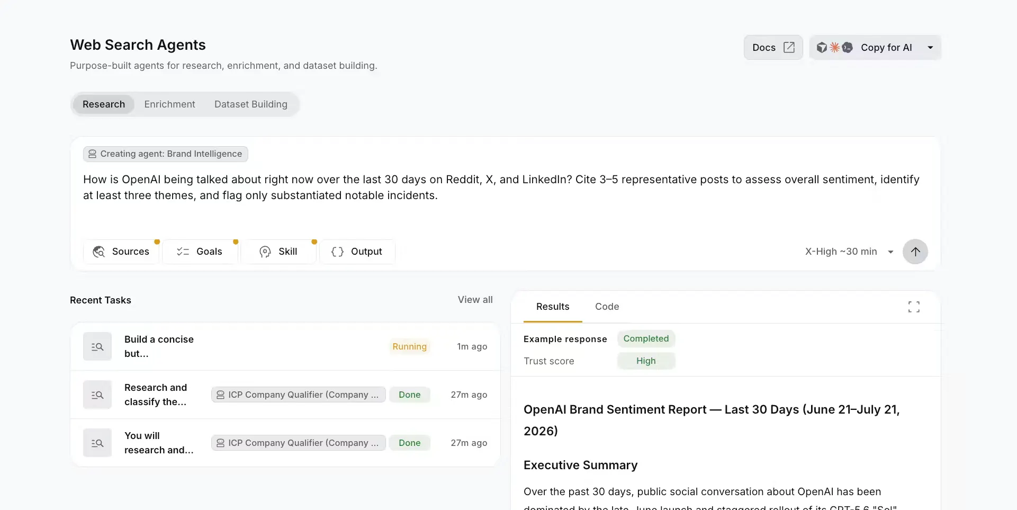The height and width of the screenshot is (510, 1017).
Task: Click the Creating agent: Brand Intelligence chip
Action: [165, 154]
